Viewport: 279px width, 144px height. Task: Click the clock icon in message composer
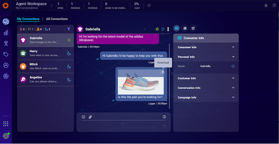coord(164,117)
